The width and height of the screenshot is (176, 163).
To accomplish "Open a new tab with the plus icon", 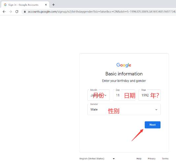I will click(53, 5).
